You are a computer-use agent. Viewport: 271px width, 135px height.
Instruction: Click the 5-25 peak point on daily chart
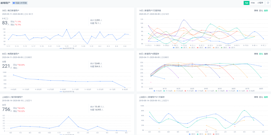[66, 30]
